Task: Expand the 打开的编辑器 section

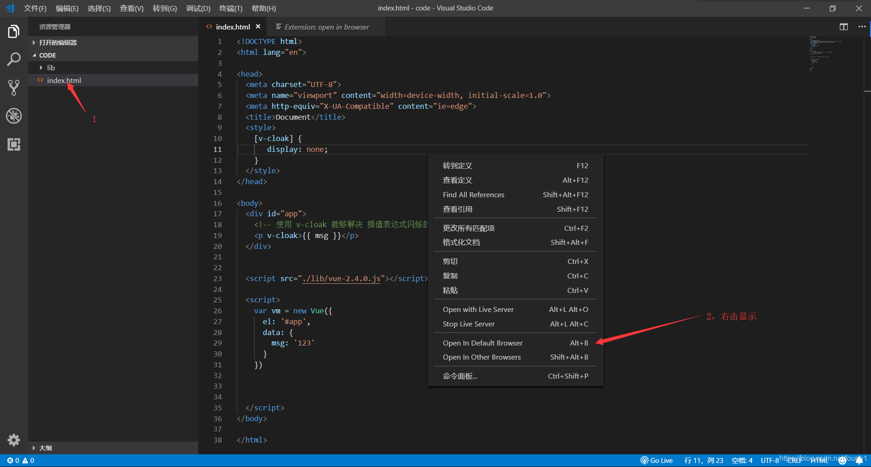Action: pos(113,43)
